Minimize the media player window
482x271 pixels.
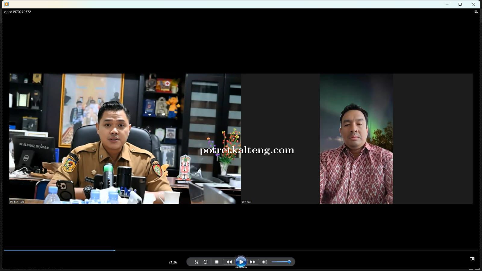point(447,4)
